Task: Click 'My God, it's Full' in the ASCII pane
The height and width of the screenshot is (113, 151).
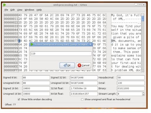Action: click(x=126, y=15)
